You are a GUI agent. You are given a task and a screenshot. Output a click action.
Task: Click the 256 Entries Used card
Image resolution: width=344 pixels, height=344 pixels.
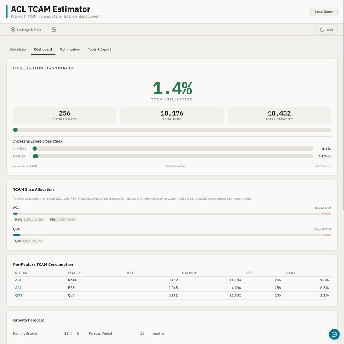point(64,116)
